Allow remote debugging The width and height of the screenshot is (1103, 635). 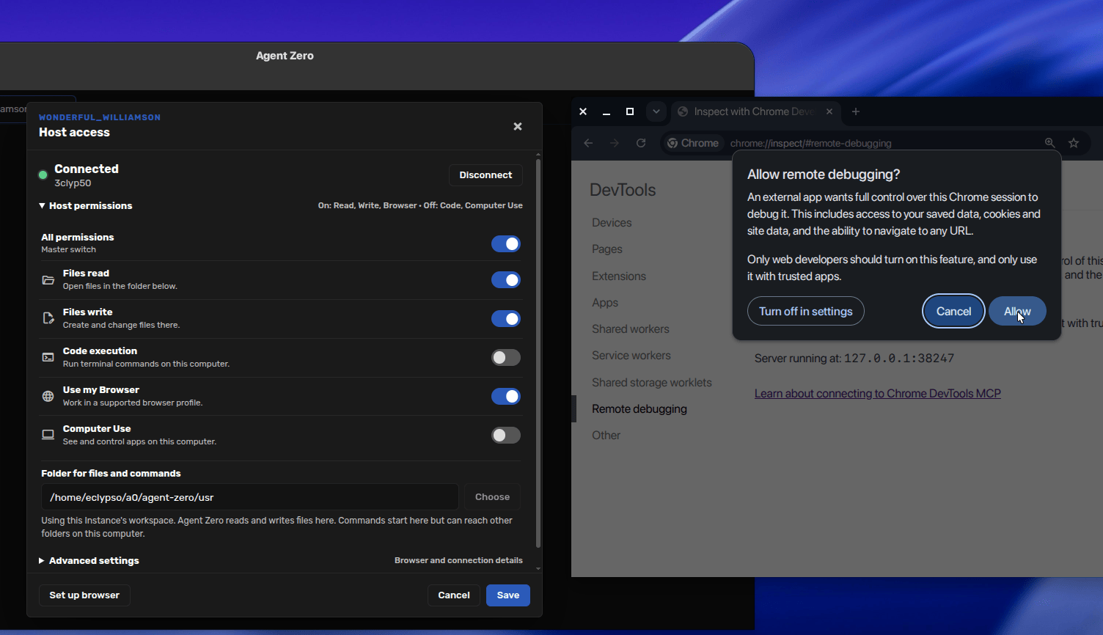point(1017,311)
